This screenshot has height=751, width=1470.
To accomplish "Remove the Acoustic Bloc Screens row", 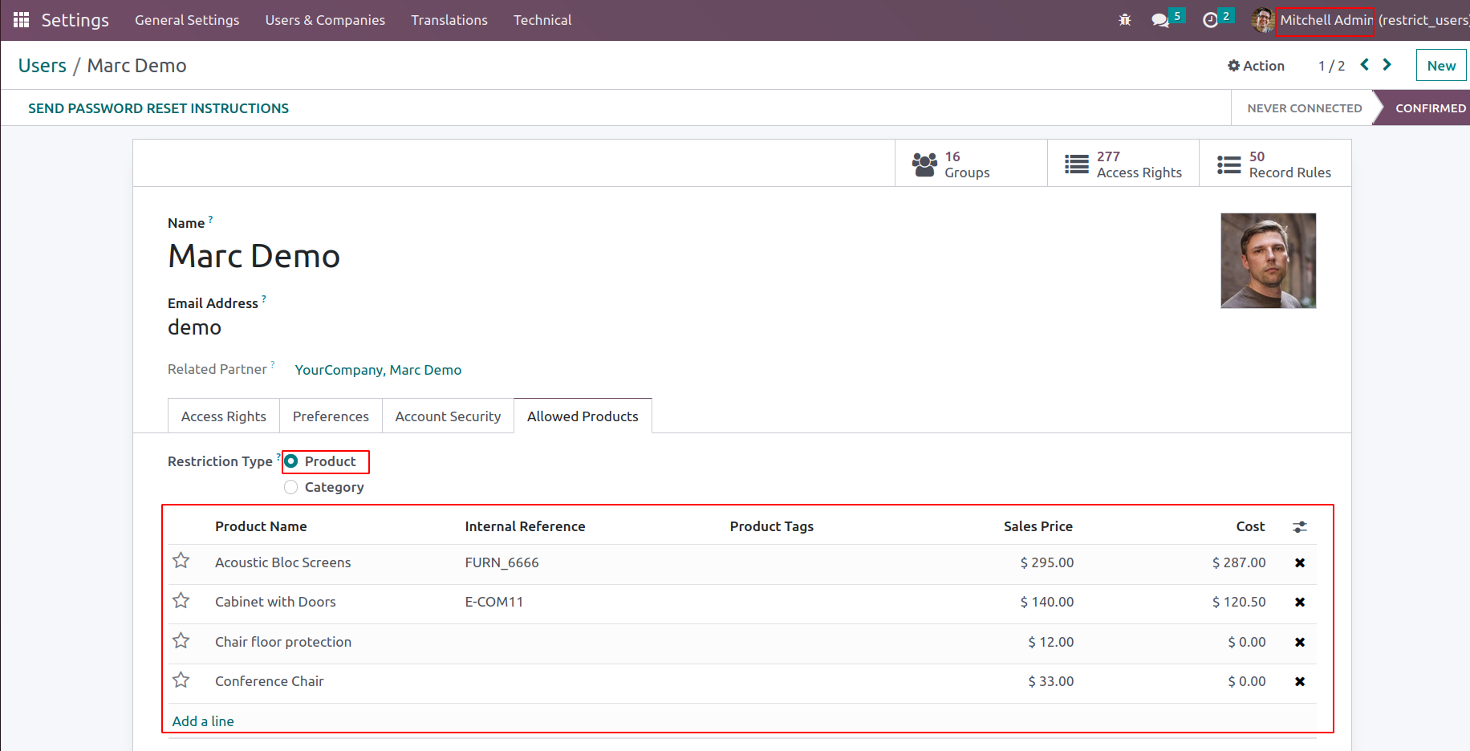I will pyautogui.click(x=1299, y=563).
